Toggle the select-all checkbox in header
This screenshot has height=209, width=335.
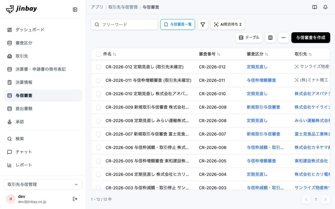coord(98,54)
